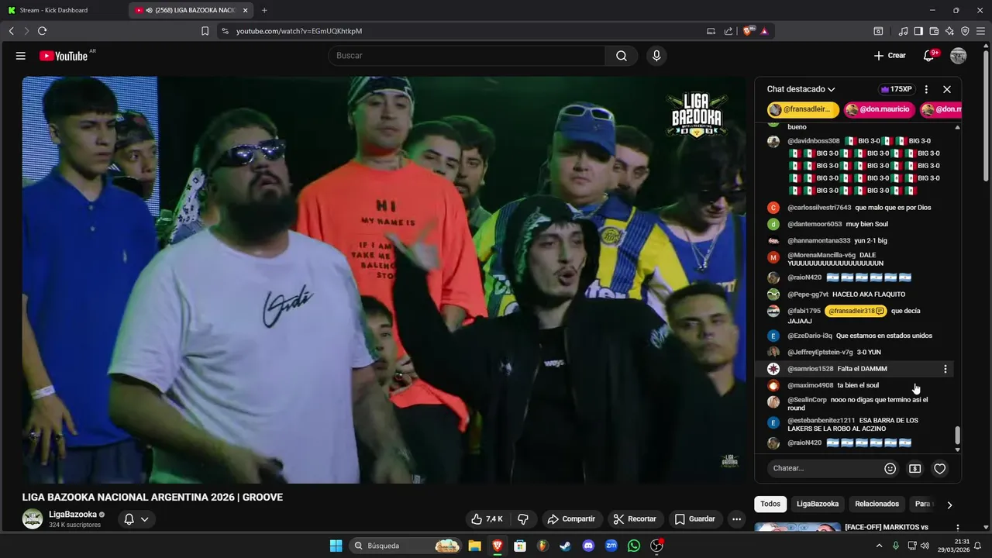The width and height of the screenshot is (992, 558).
Task: Open LigaBazooka channel name link
Action: [73, 514]
